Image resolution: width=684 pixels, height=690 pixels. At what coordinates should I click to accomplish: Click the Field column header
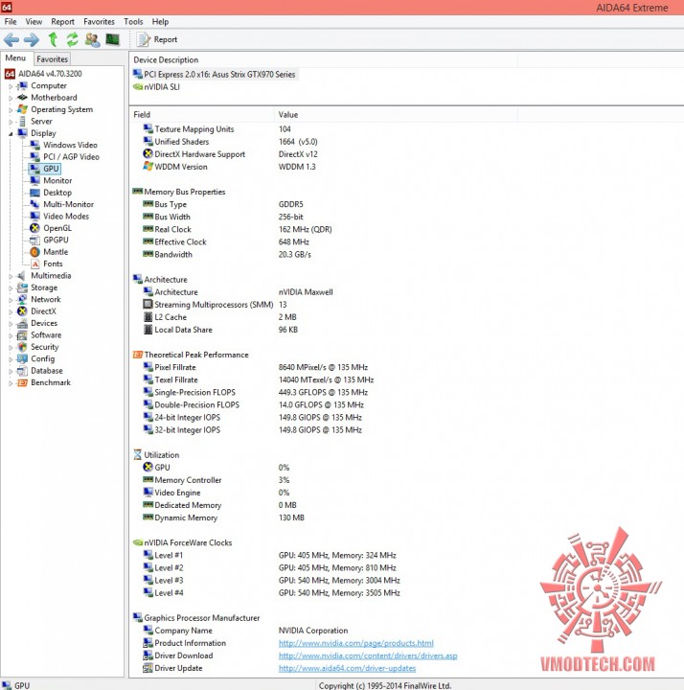click(202, 114)
